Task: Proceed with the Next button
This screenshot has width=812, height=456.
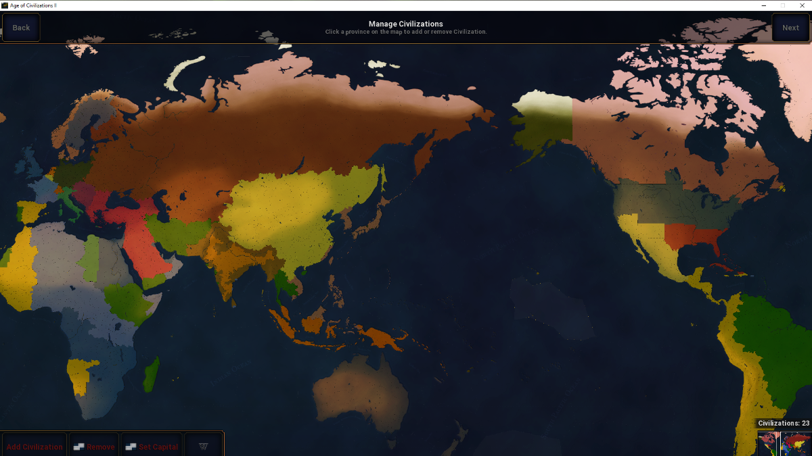Action: (x=790, y=28)
